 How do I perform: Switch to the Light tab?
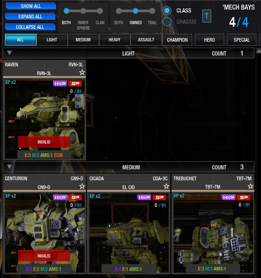coord(52,40)
